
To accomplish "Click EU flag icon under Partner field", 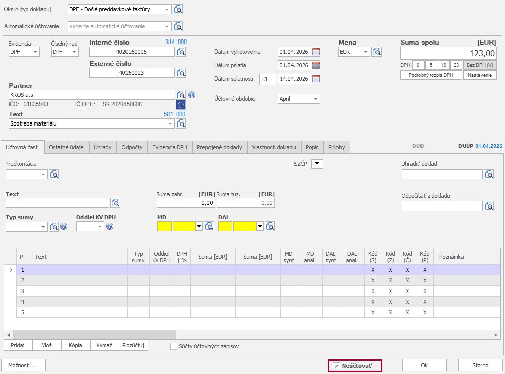I will click(x=181, y=105).
